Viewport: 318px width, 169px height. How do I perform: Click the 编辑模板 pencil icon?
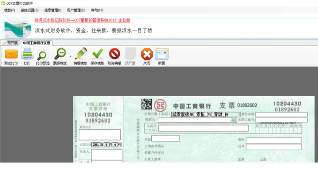point(81,54)
